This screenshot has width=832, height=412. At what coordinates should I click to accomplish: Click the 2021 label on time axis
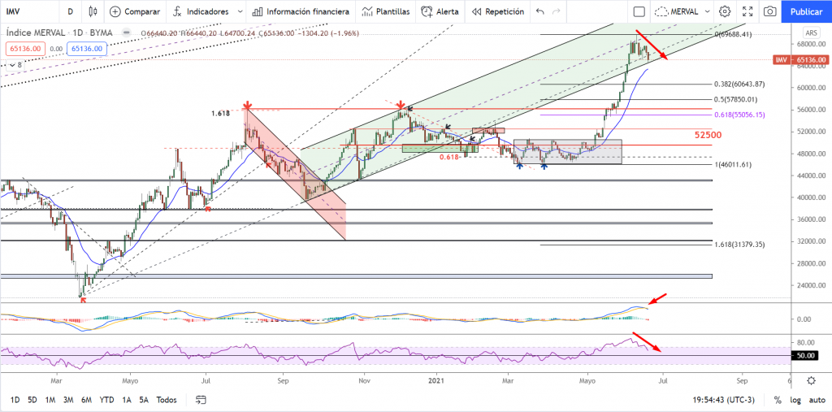436,380
